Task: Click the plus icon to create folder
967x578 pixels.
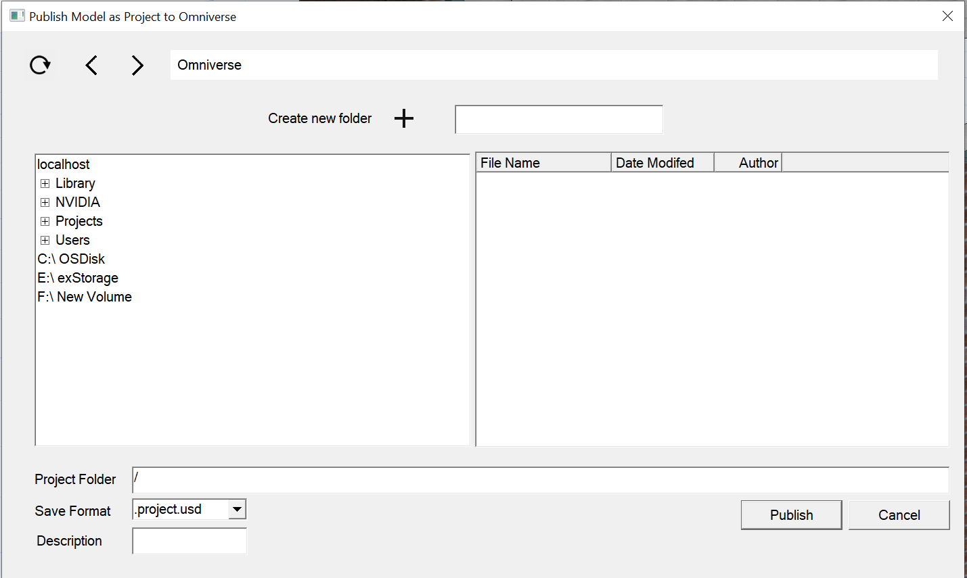Action: [404, 118]
